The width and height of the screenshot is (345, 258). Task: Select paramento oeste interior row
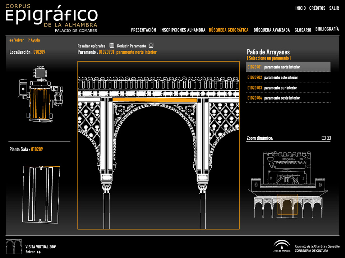[288, 98]
